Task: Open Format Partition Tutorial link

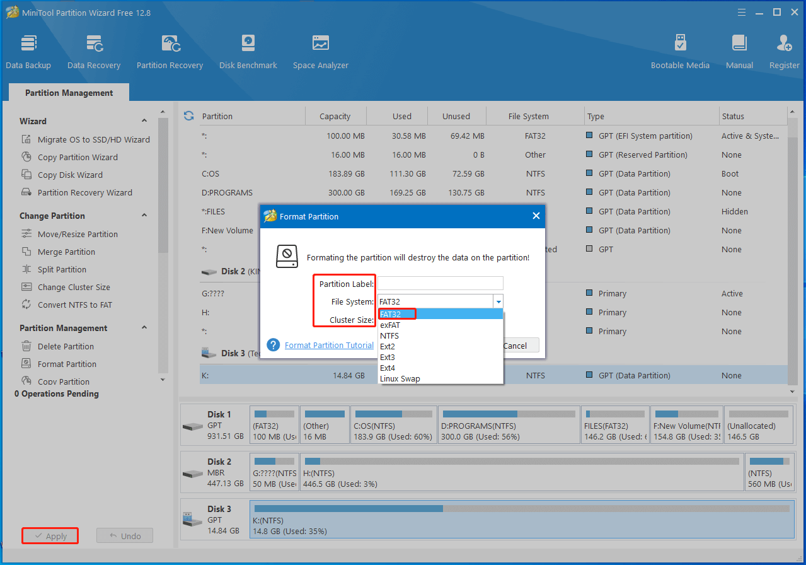Action: pyautogui.click(x=329, y=345)
